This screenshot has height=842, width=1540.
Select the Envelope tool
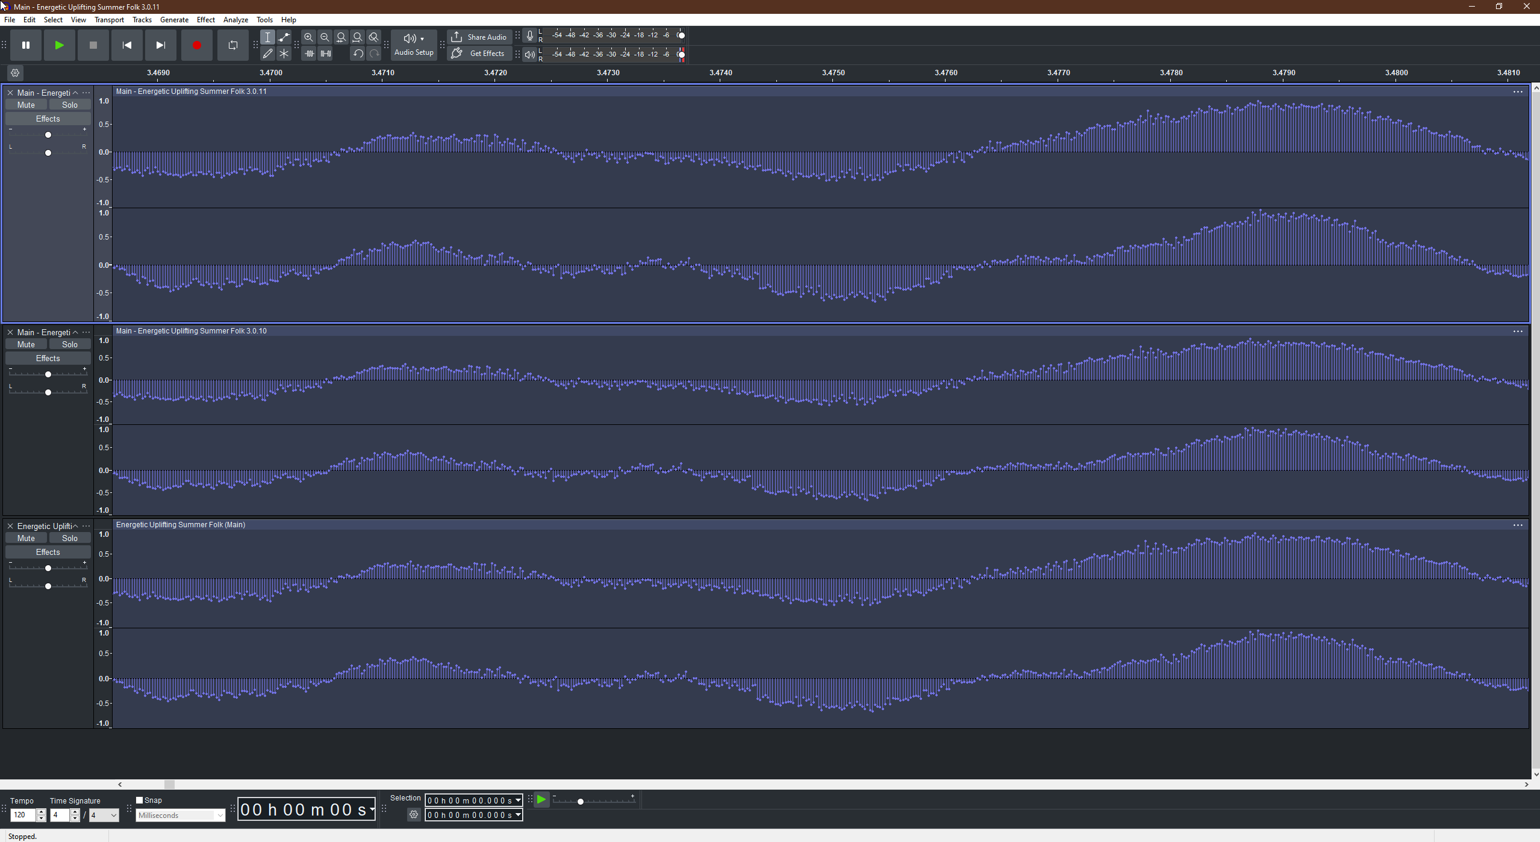(284, 37)
